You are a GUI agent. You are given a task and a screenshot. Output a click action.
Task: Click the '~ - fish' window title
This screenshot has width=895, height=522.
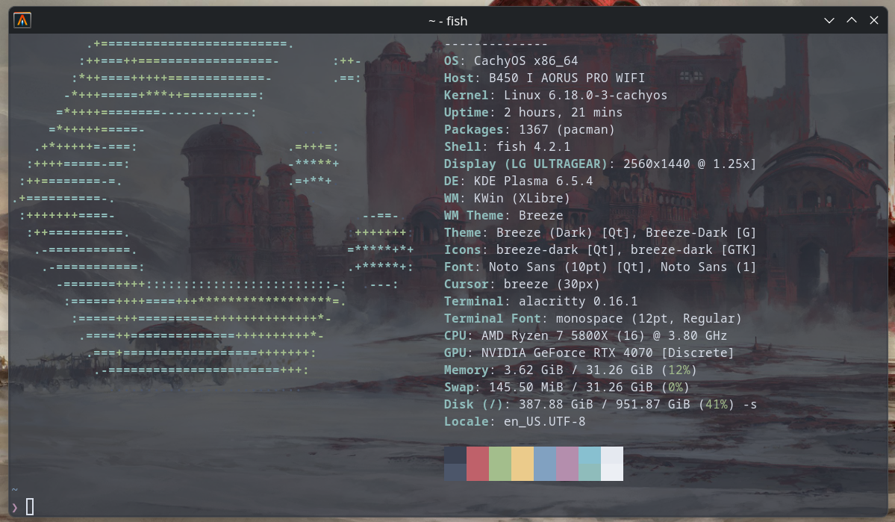click(448, 21)
